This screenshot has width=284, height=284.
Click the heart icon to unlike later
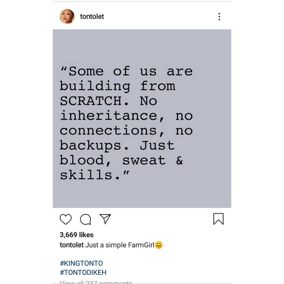[65, 219]
